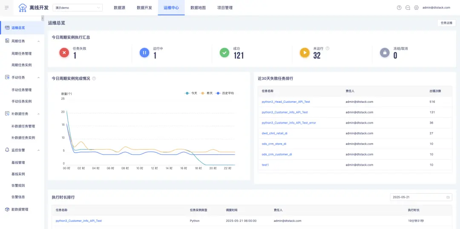460x229 pixels.
Task: Open ods_crm_store_di task link
Action: (274, 144)
